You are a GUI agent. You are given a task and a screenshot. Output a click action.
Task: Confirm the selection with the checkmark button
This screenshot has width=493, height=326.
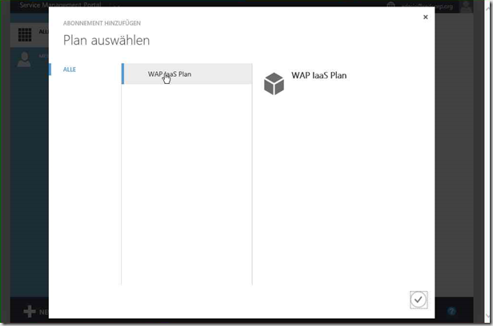pos(419,300)
